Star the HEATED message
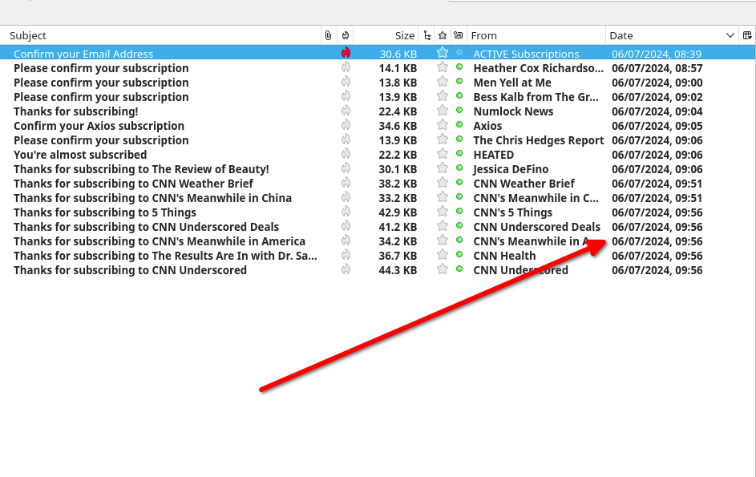This screenshot has height=477, width=756. point(443,154)
